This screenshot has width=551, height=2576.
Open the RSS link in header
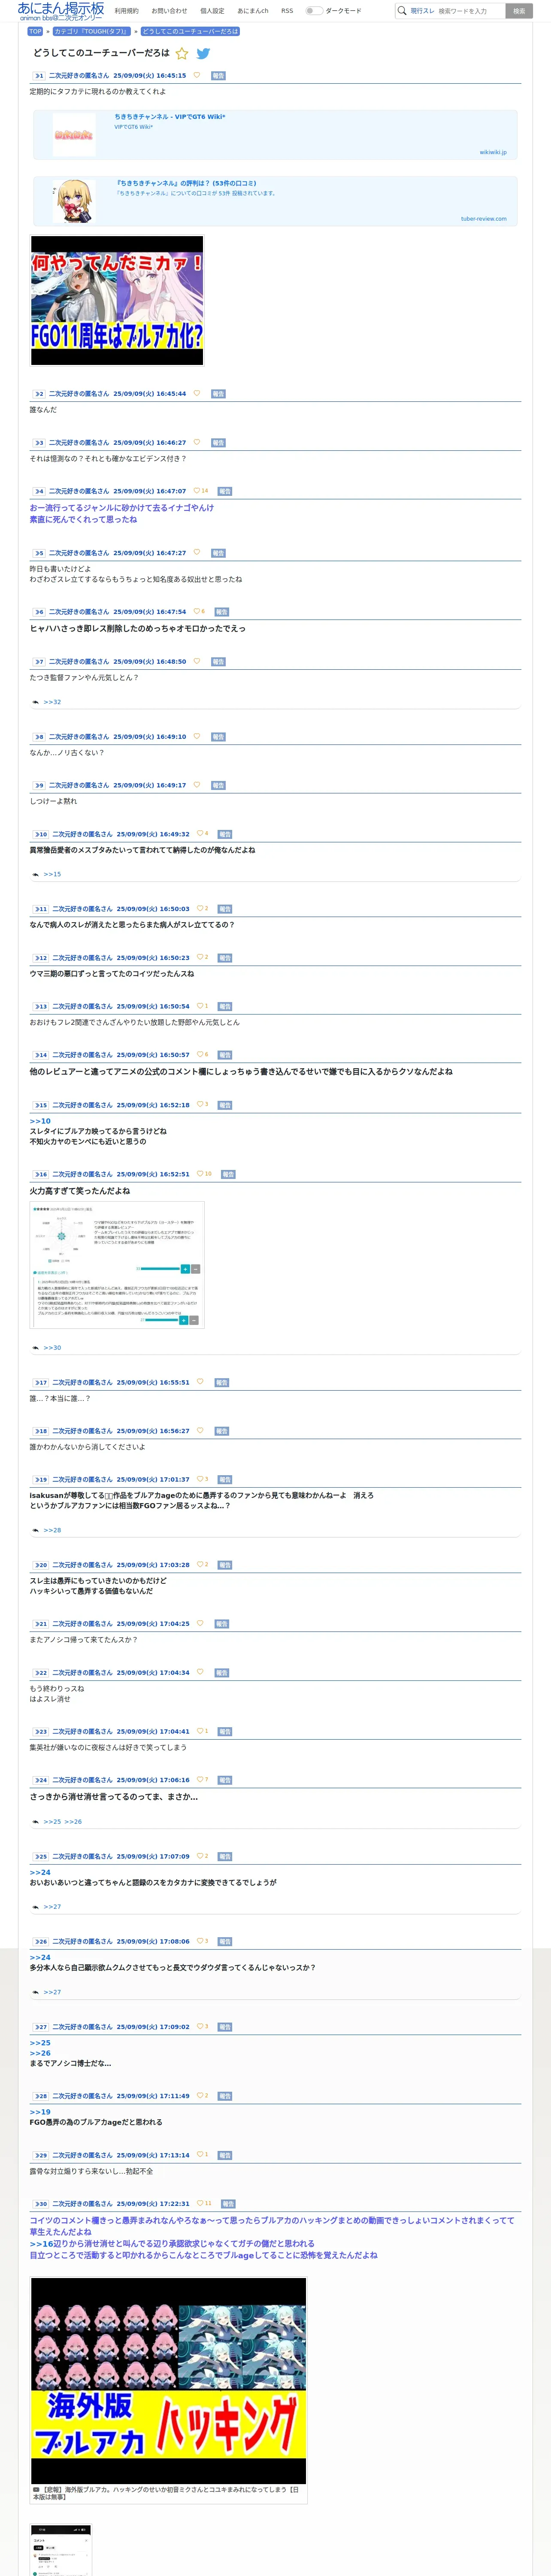[x=287, y=11]
